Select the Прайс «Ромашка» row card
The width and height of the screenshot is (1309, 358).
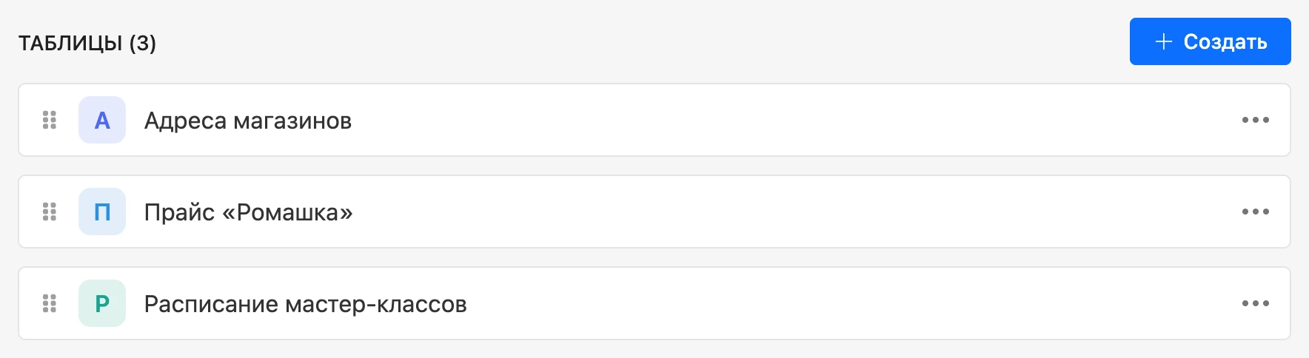(654, 212)
